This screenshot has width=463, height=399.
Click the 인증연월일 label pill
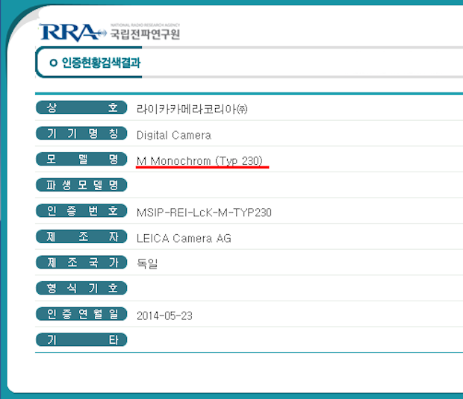tap(81, 314)
